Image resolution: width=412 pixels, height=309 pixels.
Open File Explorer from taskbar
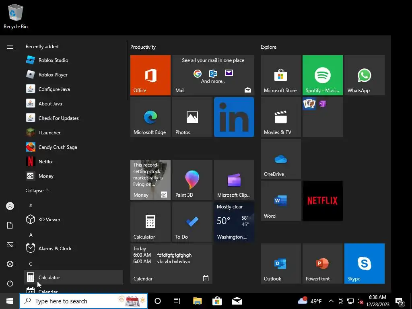click(197, 301)
